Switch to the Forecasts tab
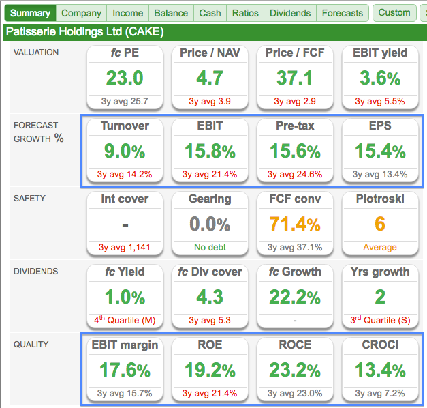This screenshot has height=408, width=427. [343, 13]
